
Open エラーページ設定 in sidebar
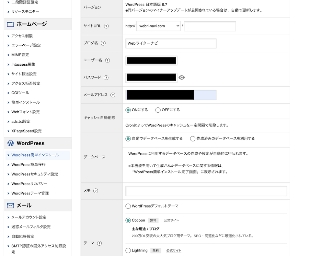pyautogui.click(x=26, y=45)
